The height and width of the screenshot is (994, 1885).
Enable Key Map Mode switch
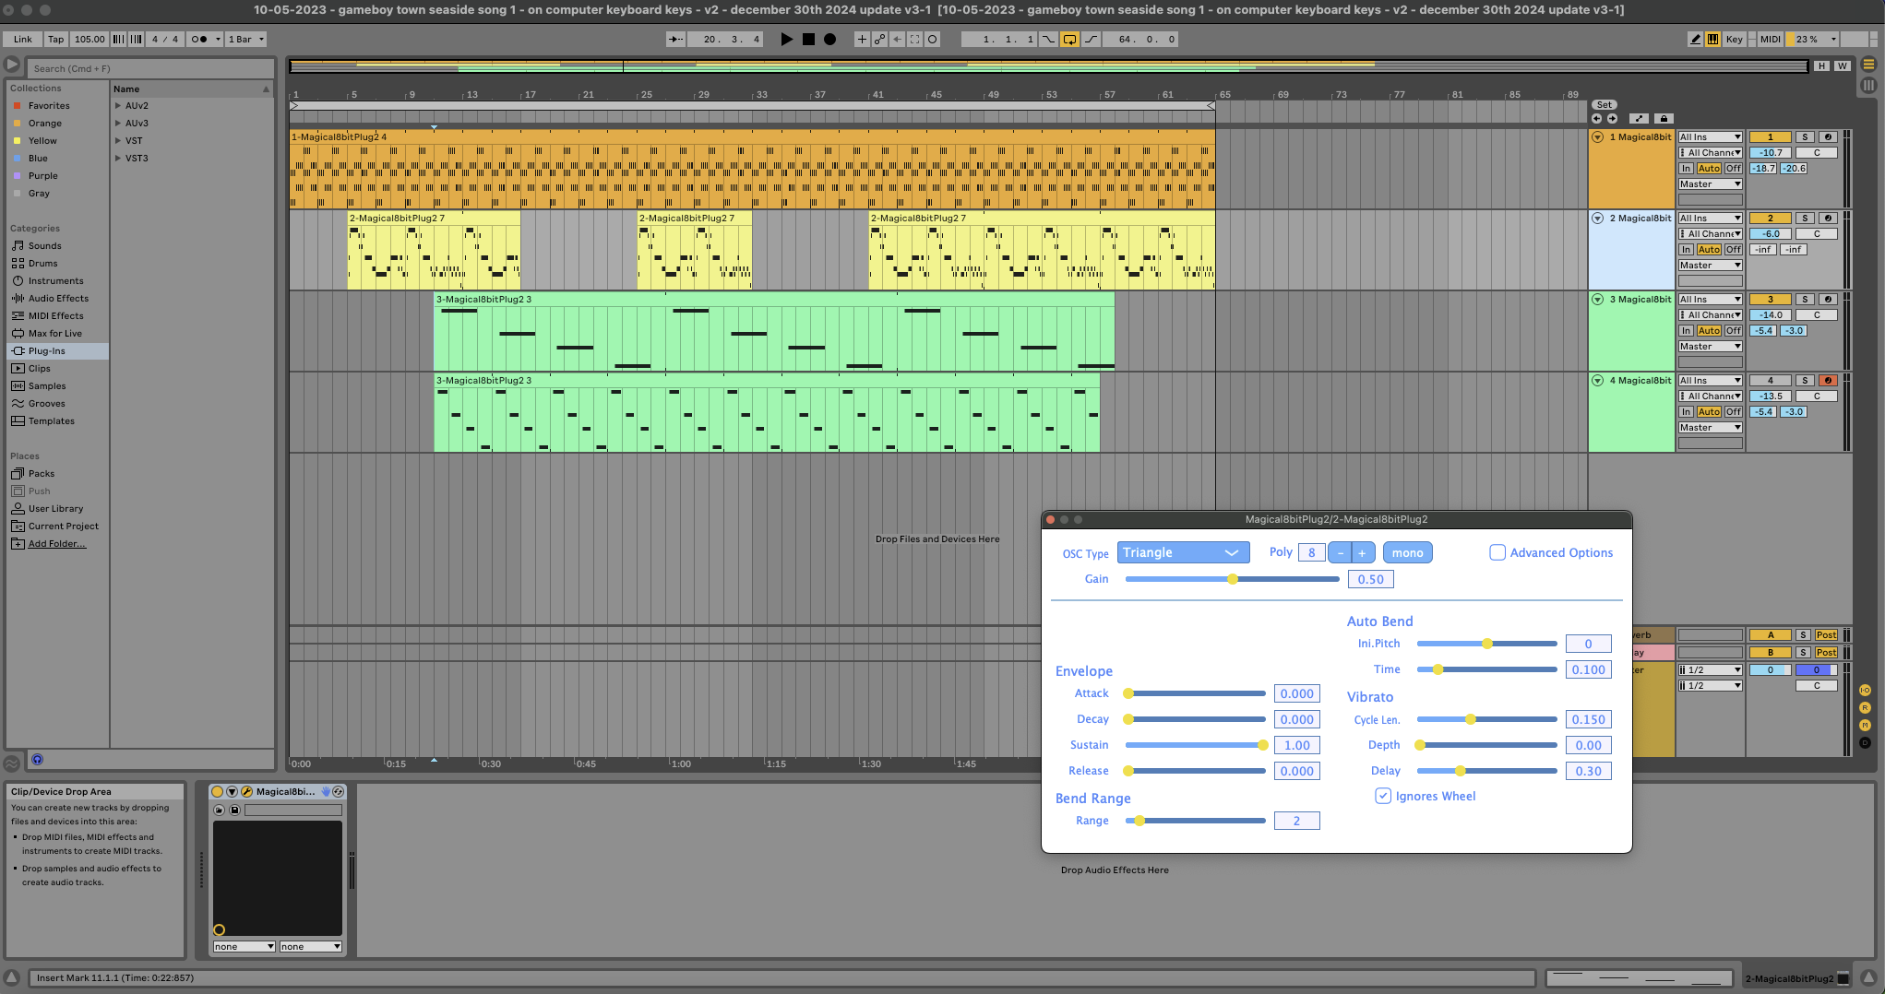[x=1735, y=39]
